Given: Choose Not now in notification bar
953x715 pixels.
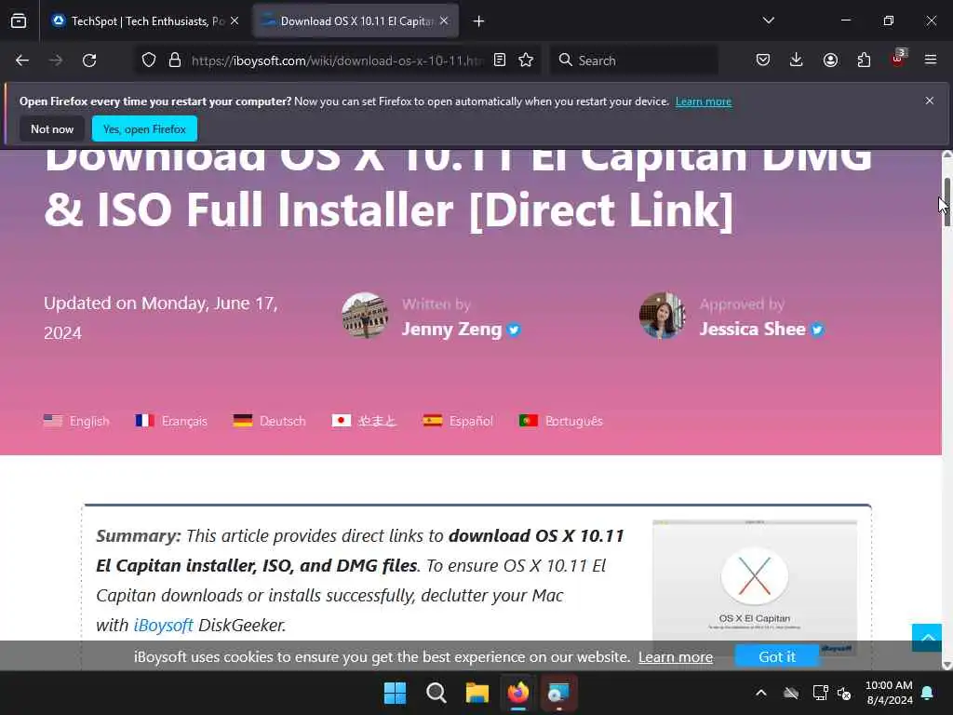Looking at the screenshot, I should click(x=52, y=128).
